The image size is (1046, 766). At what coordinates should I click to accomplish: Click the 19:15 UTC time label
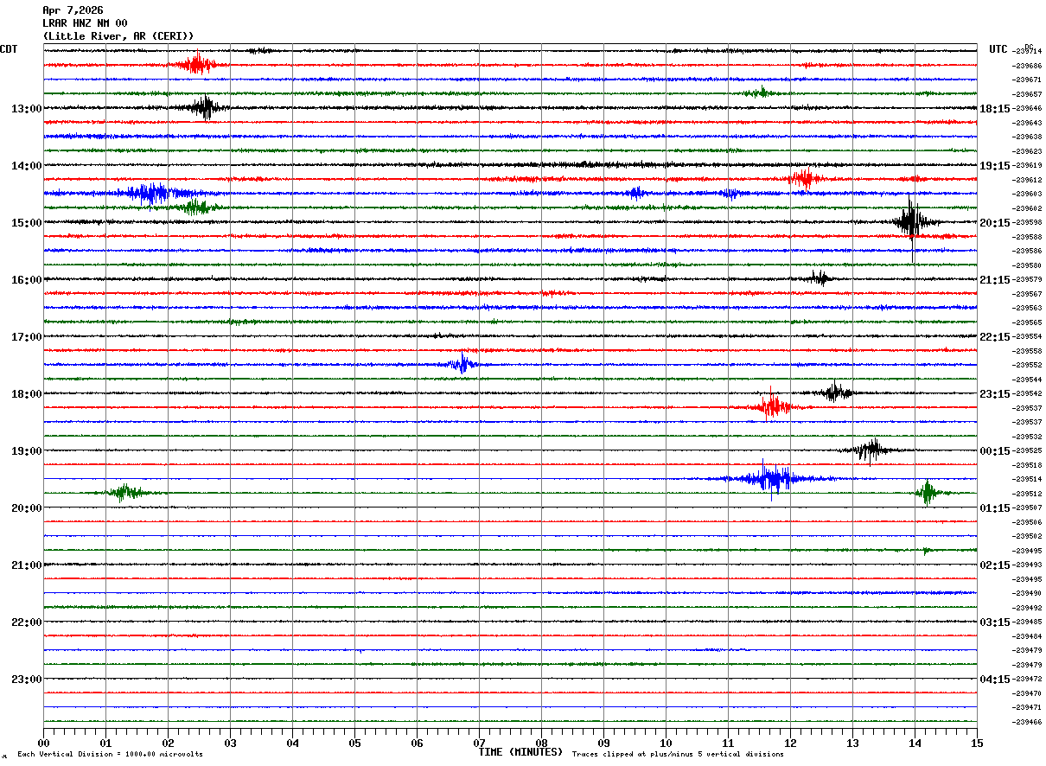(995, 166)
